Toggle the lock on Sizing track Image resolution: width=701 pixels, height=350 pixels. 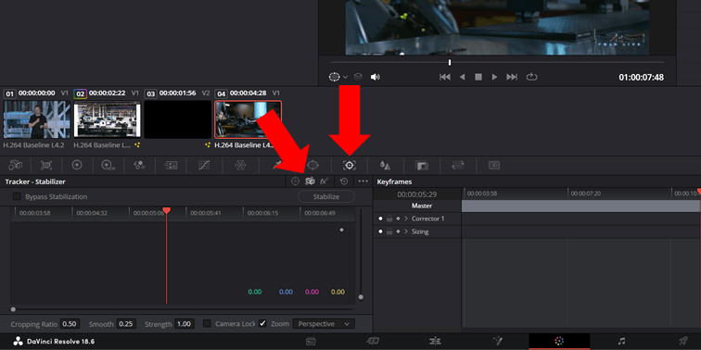click(x=389, y=231)
